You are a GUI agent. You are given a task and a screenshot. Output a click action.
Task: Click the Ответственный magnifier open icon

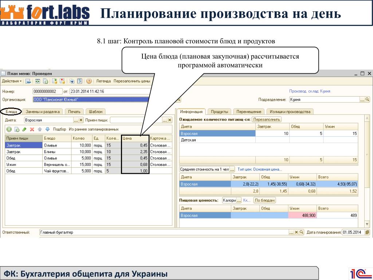(x=301, y=232)
